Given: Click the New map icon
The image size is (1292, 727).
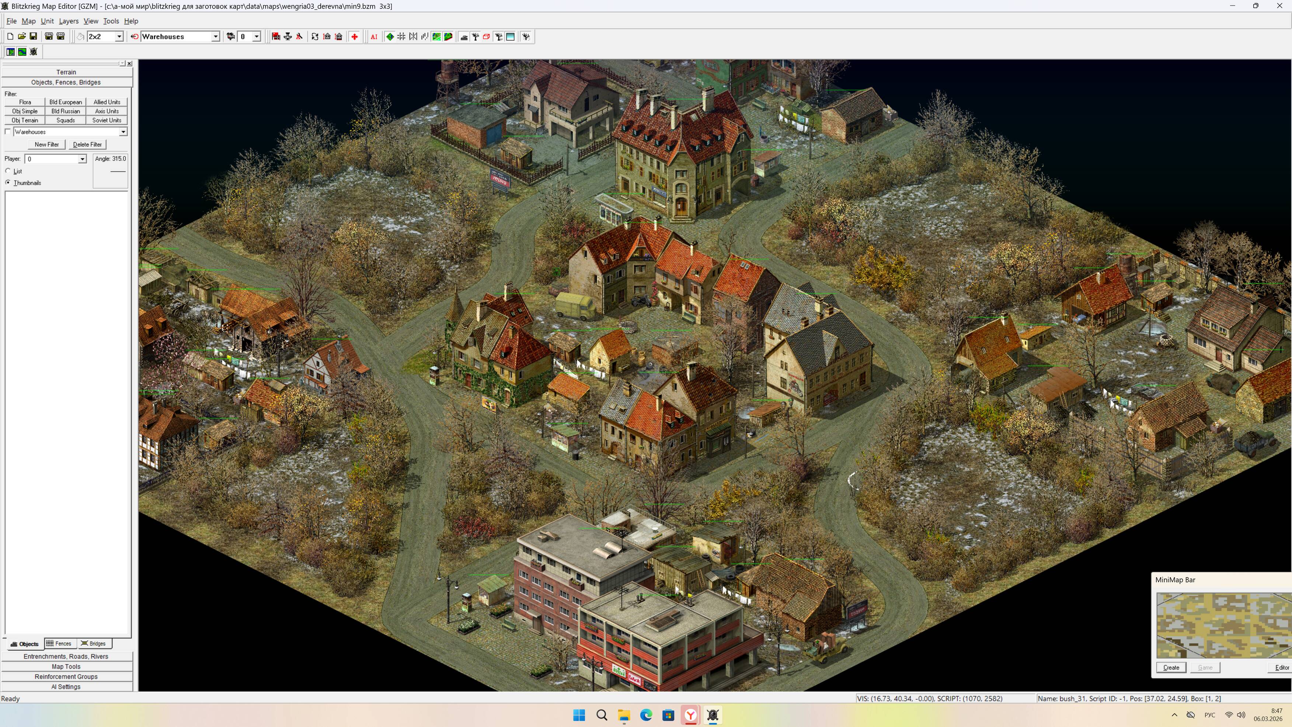Looking at the screenshot, I should click(10, 36).
